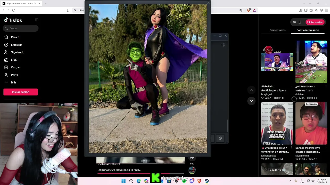Open Spotify from the taskbar
The width and height of the screenshot is (330, 185).
coord(184,181)
